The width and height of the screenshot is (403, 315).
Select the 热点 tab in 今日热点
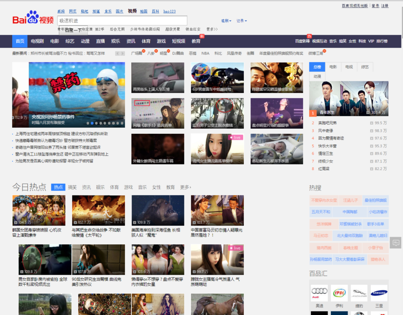58,187
